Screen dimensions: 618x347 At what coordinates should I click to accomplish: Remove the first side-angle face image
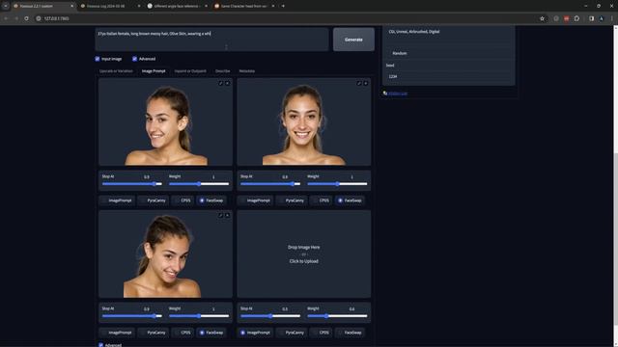pyautogui.click(x=228, y=84)
